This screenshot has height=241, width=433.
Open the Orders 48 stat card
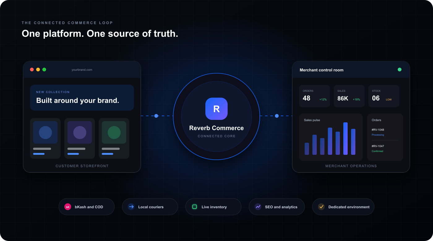(x=315, y=96)
